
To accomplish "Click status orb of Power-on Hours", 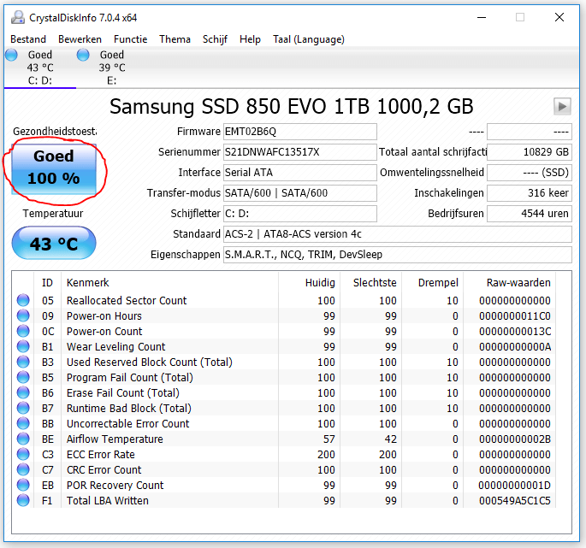I will (23, 315).
